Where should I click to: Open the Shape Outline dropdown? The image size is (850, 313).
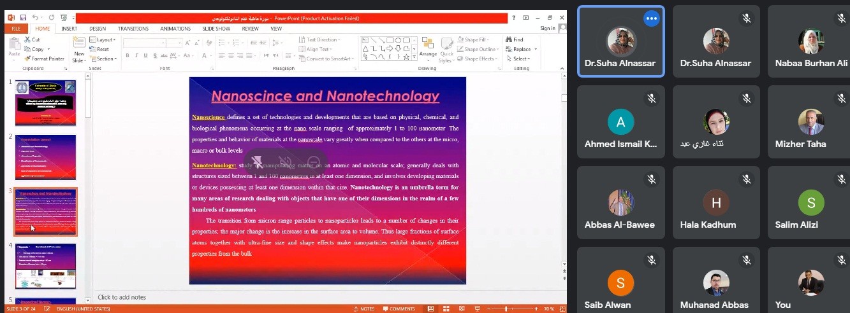click(478, 49)
